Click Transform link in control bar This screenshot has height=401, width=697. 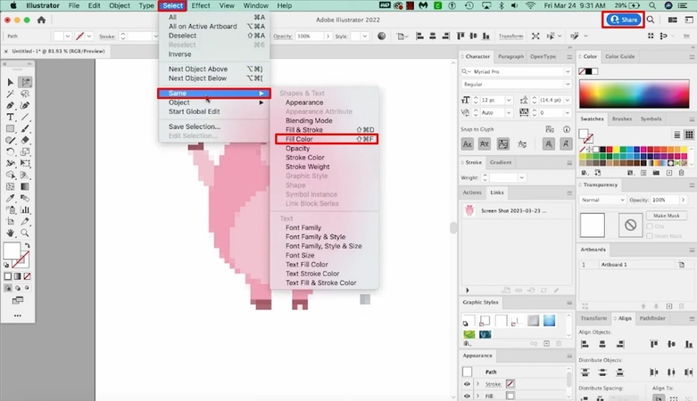coord(510,37)
